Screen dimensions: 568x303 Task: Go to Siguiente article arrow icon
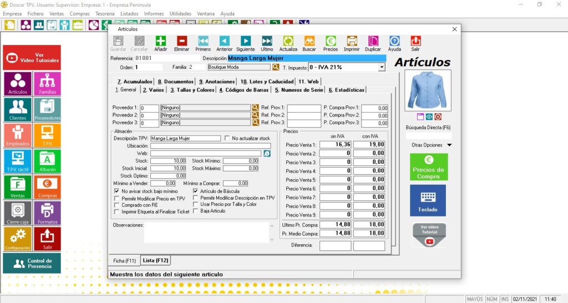245,42
